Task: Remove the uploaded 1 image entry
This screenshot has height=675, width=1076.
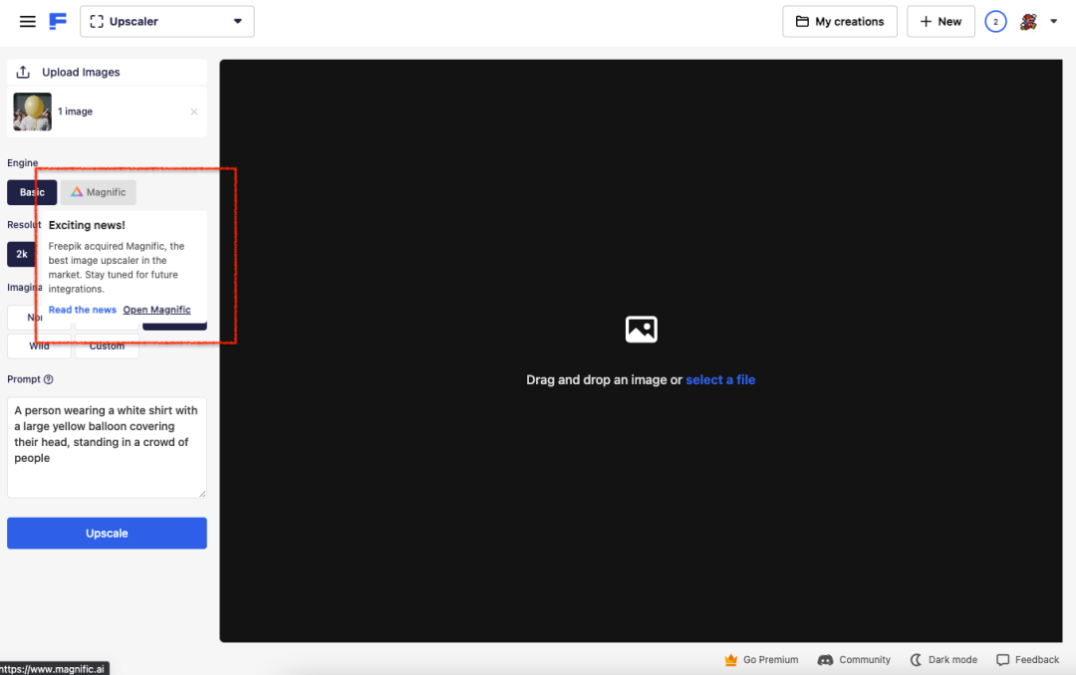Action: pyautogui.click(x=194, y=112)
